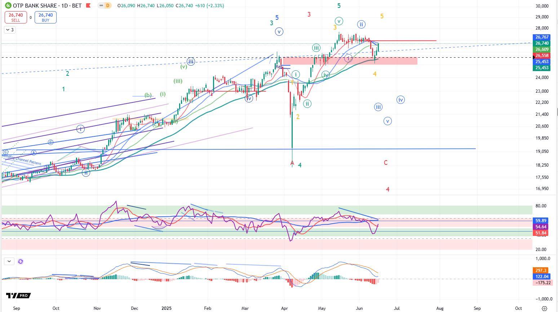558x312 pixels.
Task: Select the orange 5 wave label
Action: click(382, 16)
